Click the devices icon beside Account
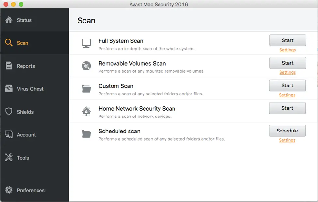Image resolution: width=318 pixels, height=202 pixels. tap(9, 134)
